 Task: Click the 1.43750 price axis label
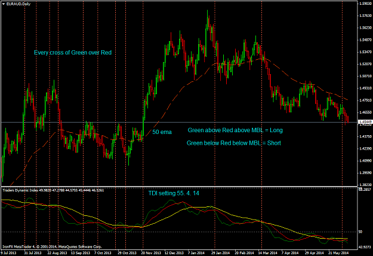click(x=365, y=136)
